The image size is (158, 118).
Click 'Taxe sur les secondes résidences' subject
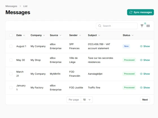tap(100, 60)
